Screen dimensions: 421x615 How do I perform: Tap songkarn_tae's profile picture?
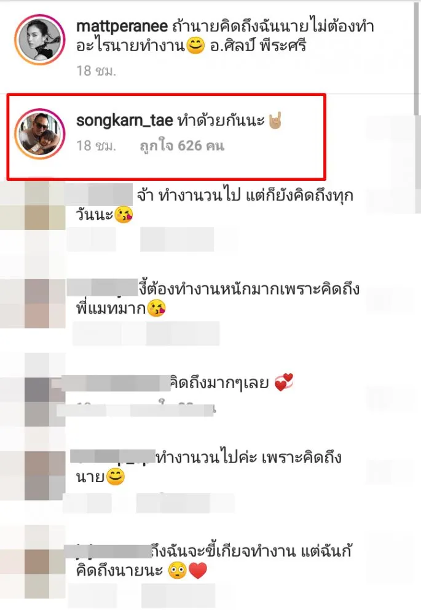click(x=39, y=133)
